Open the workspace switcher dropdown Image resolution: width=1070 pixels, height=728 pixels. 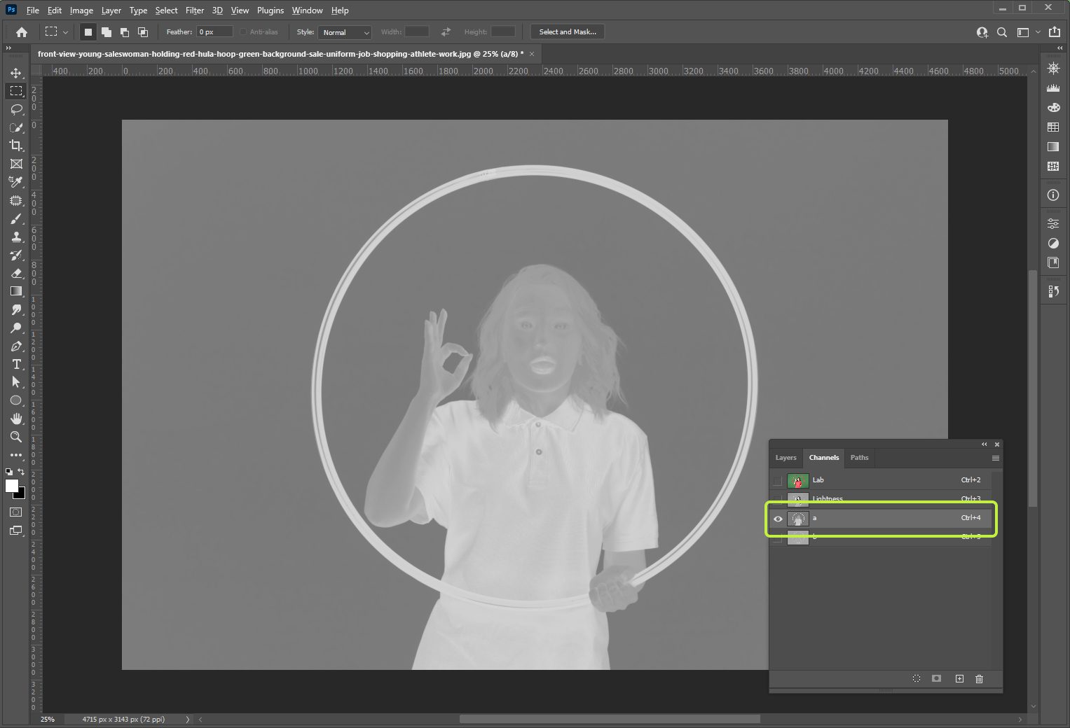pos(1027,32)
